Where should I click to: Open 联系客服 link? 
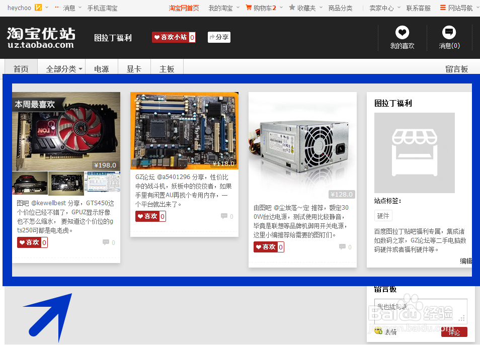pos(419,8)
